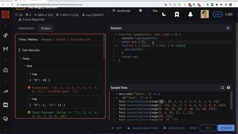238x134 pixels.
Task: Collapse the second Log showing '0': 1, '1': 11
Action: pyautogui.click(x=30, y=99)
